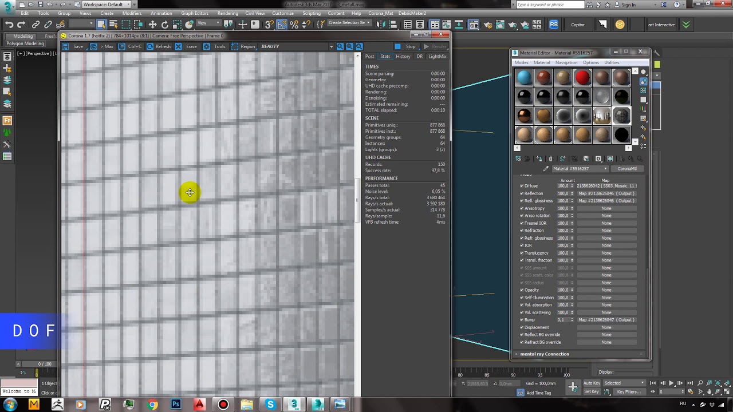This screenshot has height=412, width=733.
Task: Expand the mental ray Connection rollout
Action: tap(544, 354)
